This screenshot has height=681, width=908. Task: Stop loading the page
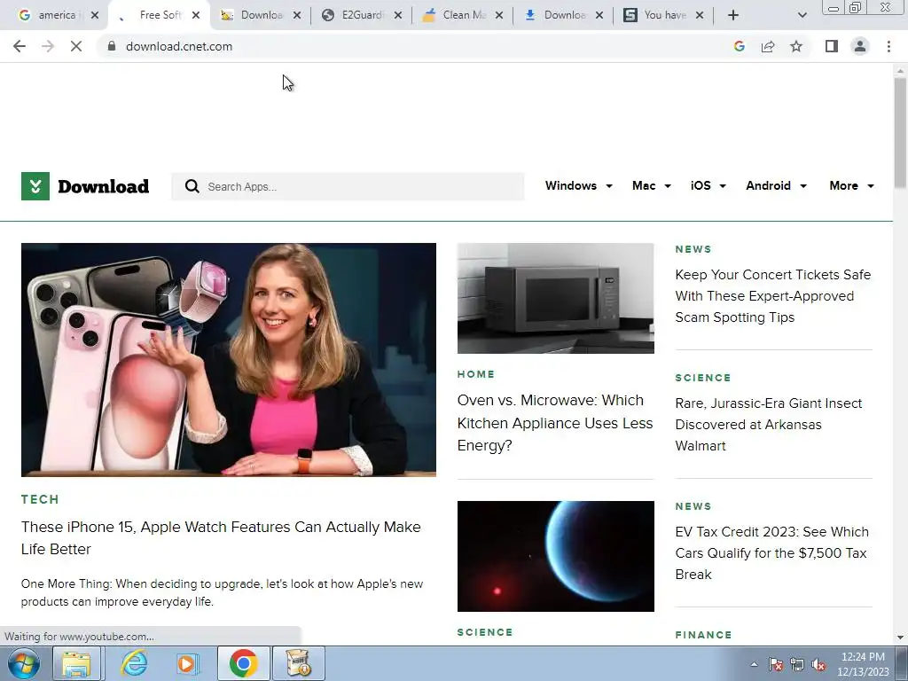pyautogui.click(x=76, y=46)
